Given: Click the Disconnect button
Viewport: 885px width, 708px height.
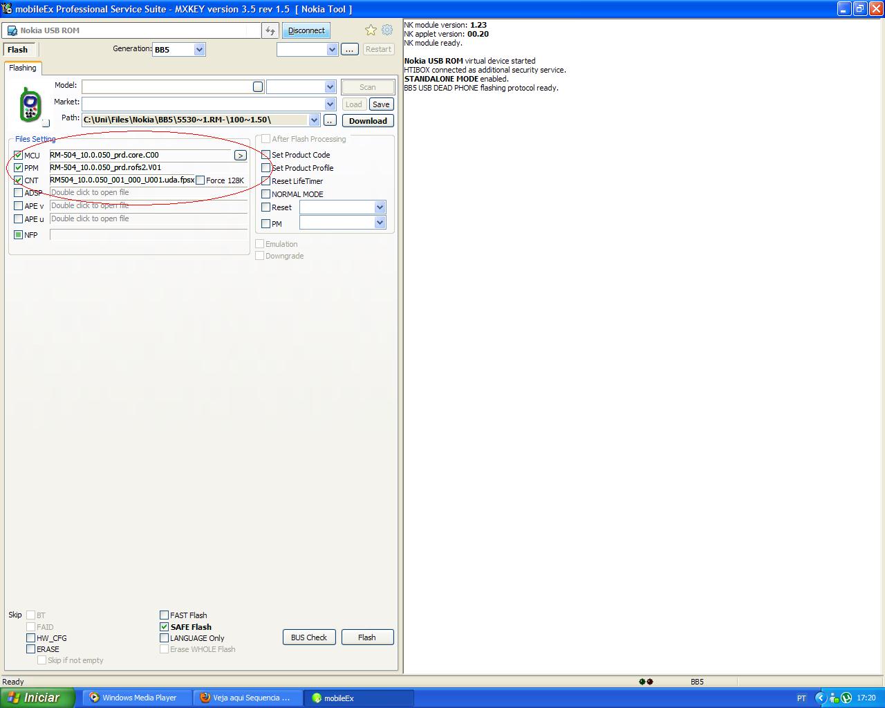Looking at the screenshot, I should click(306, 30).
